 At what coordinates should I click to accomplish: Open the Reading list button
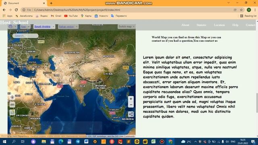pyautogui.click(x=248, y=16)
